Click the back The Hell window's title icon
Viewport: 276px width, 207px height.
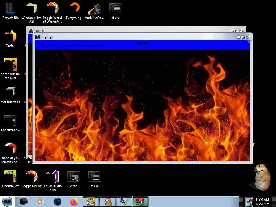tap(31, 31)
